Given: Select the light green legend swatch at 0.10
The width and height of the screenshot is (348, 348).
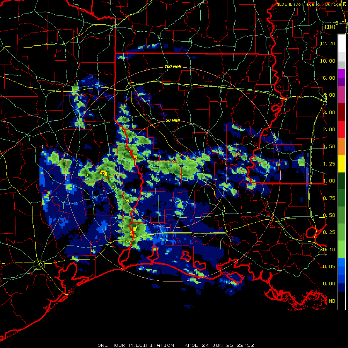Looking at the screenshot, I should (x=341, y=249).
